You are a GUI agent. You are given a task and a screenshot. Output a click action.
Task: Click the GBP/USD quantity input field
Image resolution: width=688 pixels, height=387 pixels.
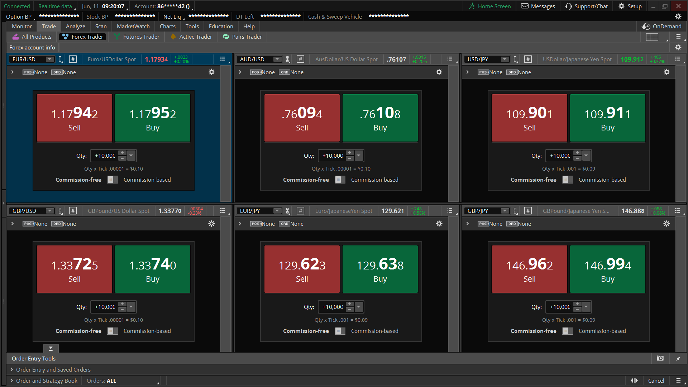tap(105, 307)
